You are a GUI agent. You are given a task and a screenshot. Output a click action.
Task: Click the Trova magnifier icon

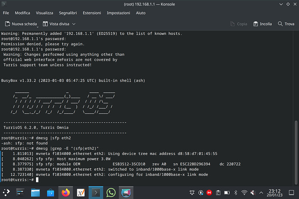pos(280,24)
